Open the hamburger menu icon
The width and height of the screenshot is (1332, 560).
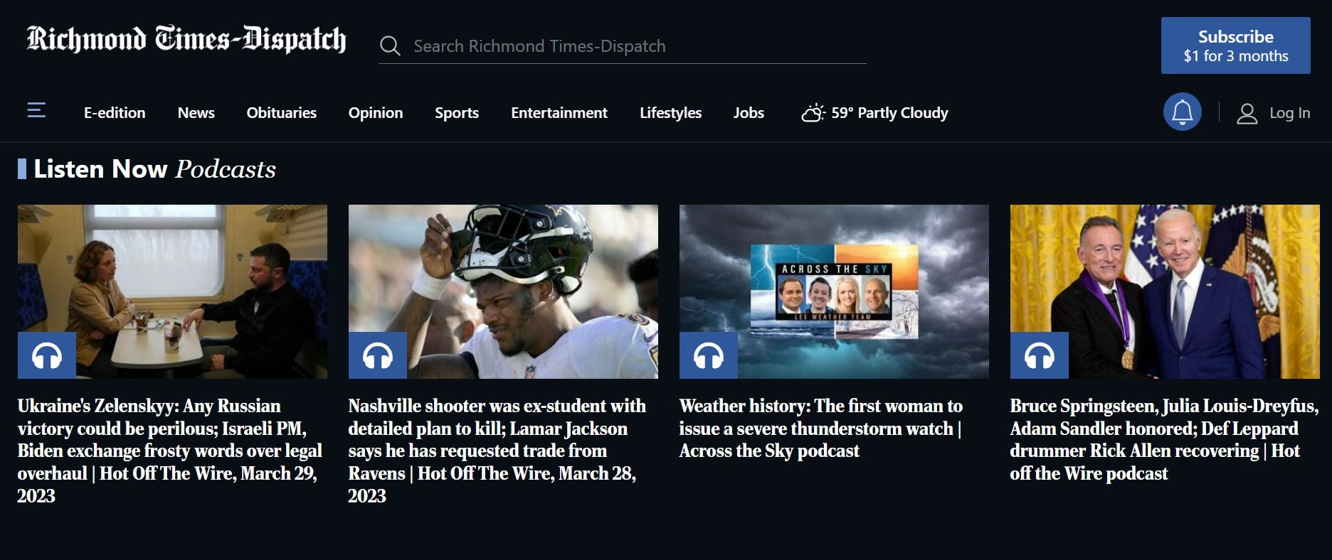[x=36, y=110]
